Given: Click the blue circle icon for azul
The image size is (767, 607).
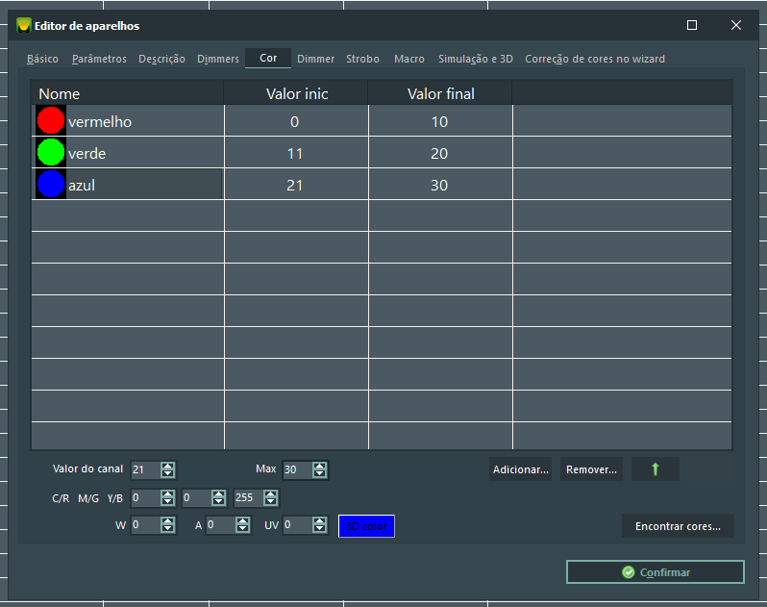Looking at the screenshot, I should click(51, 185).
